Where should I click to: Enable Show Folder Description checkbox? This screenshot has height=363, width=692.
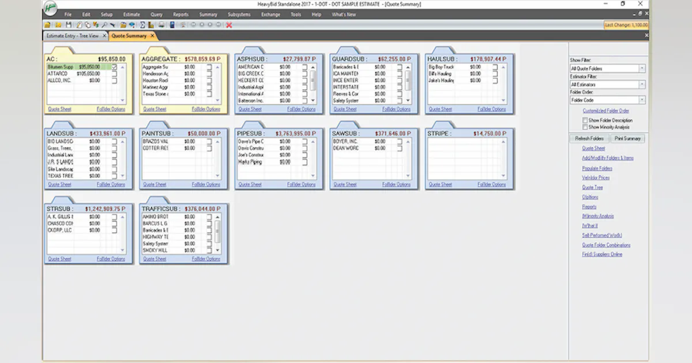coord(585,120)
